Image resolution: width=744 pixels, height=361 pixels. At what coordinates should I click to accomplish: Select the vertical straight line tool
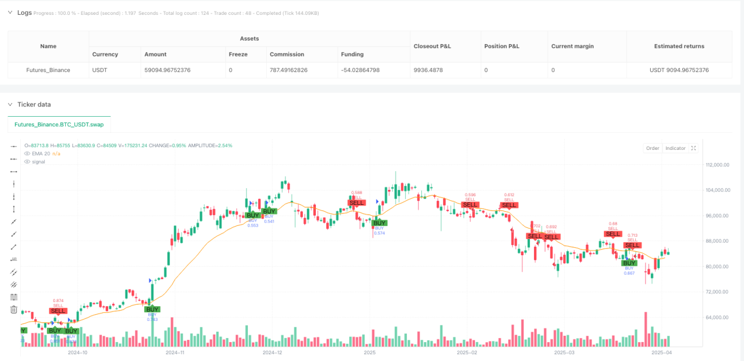14,184
